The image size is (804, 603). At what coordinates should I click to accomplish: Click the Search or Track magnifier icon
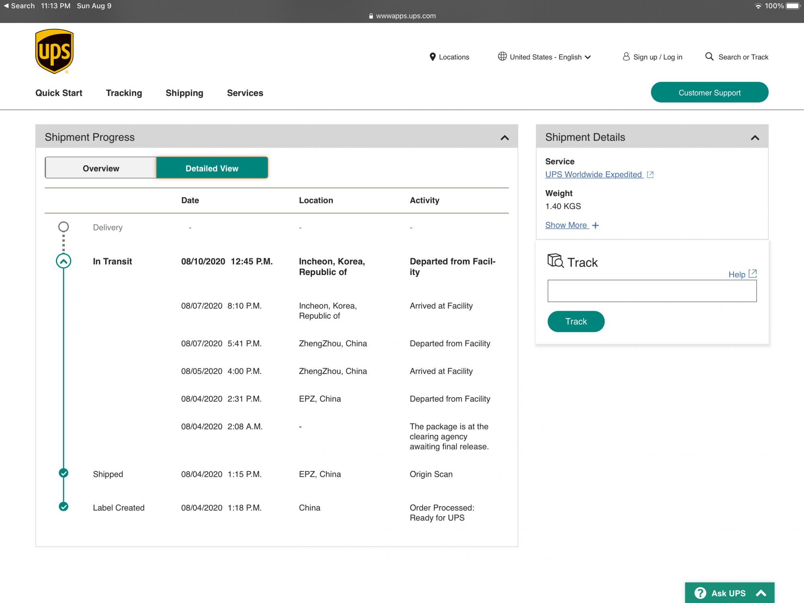tap(710, 56)
